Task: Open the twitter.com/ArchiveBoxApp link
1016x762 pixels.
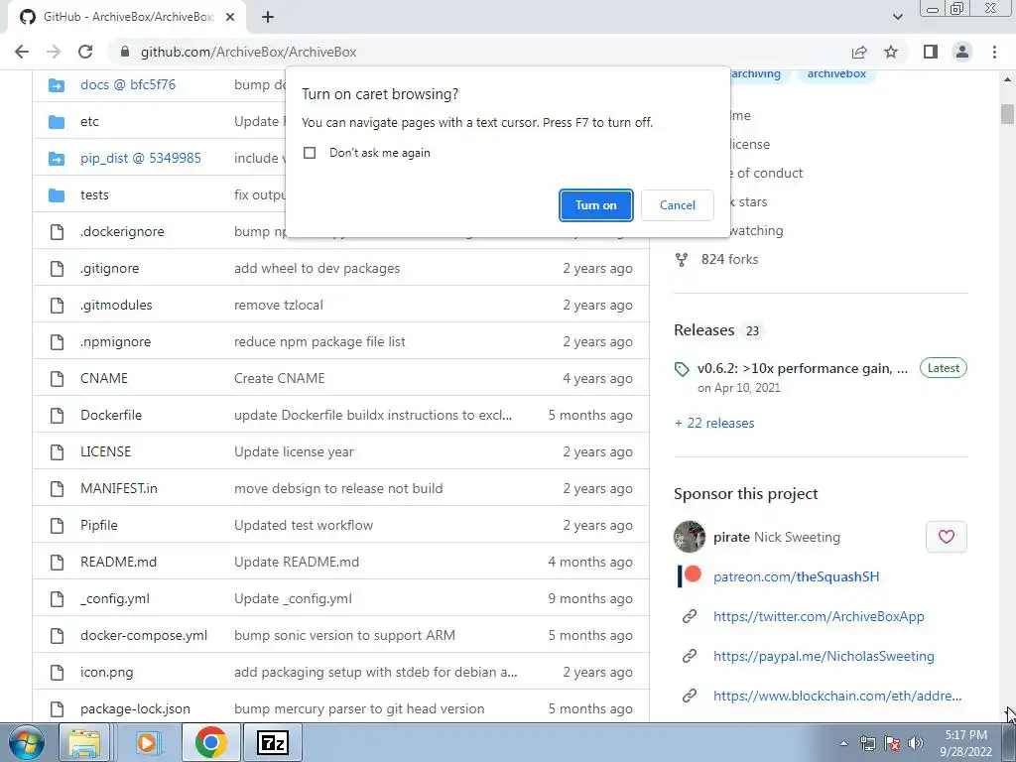Action: (x=819, y=617)
